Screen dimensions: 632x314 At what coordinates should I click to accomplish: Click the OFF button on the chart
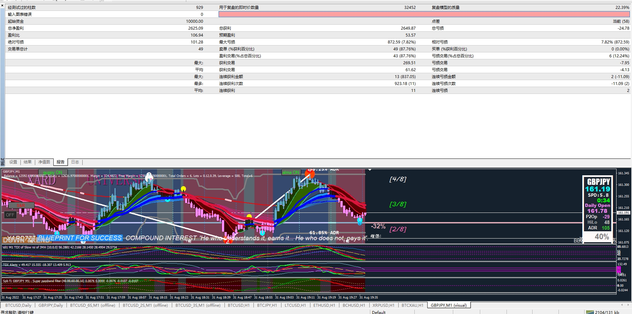tap(10, 215)
